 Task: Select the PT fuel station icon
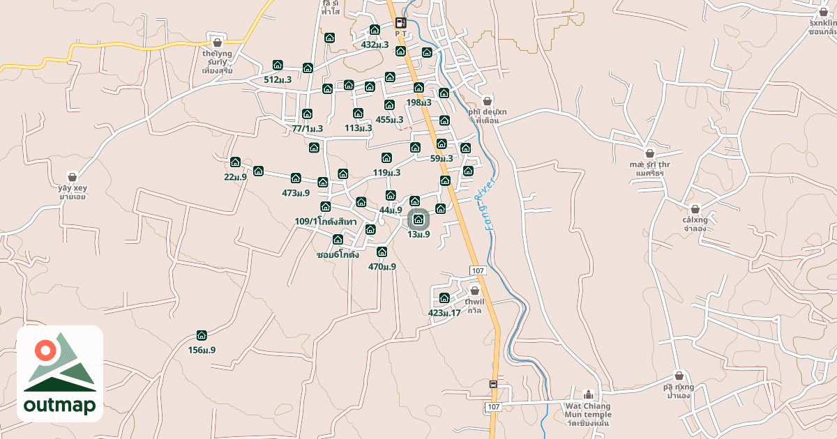point(400,22)
